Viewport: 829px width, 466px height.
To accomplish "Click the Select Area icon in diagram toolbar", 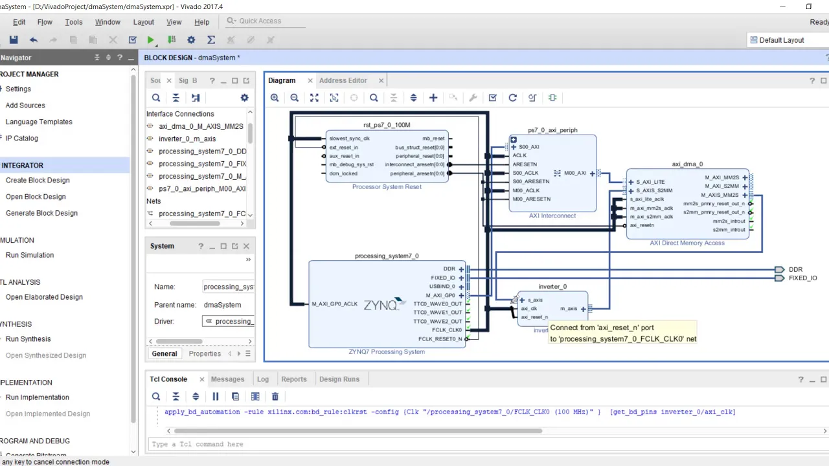I will [x=334, y=98].
